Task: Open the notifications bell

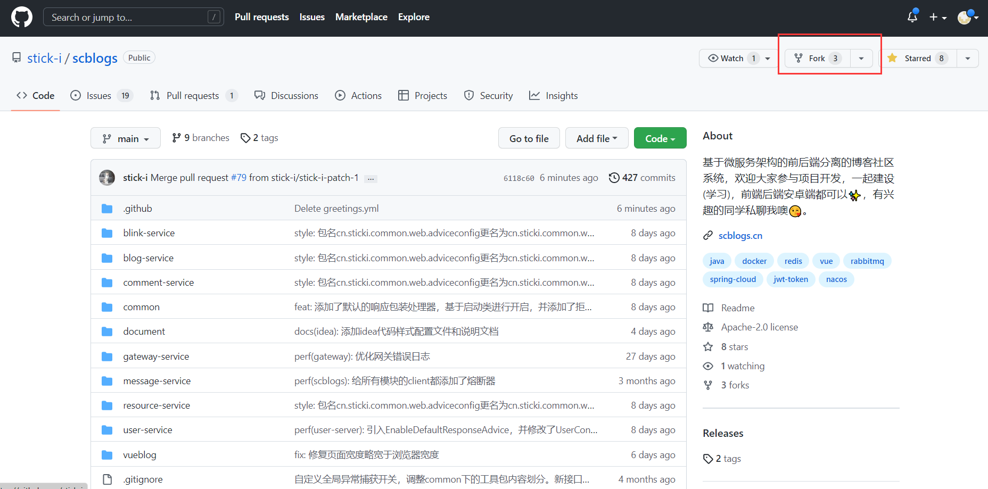Action: 912,17
